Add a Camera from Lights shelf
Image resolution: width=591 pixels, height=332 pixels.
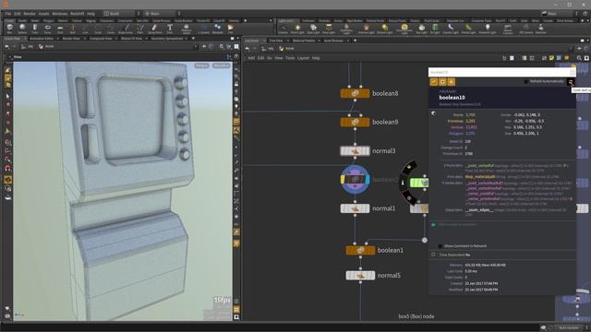283,29
